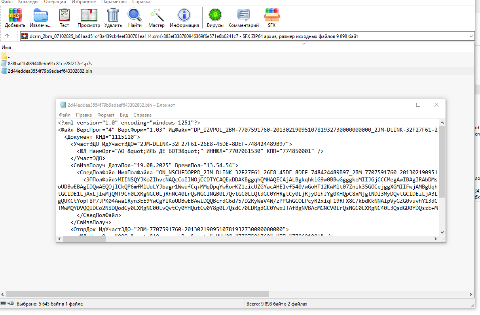Screen dimensions: 480x315
Task: Open WinRAR Справка menu
Action: [141, 2]
